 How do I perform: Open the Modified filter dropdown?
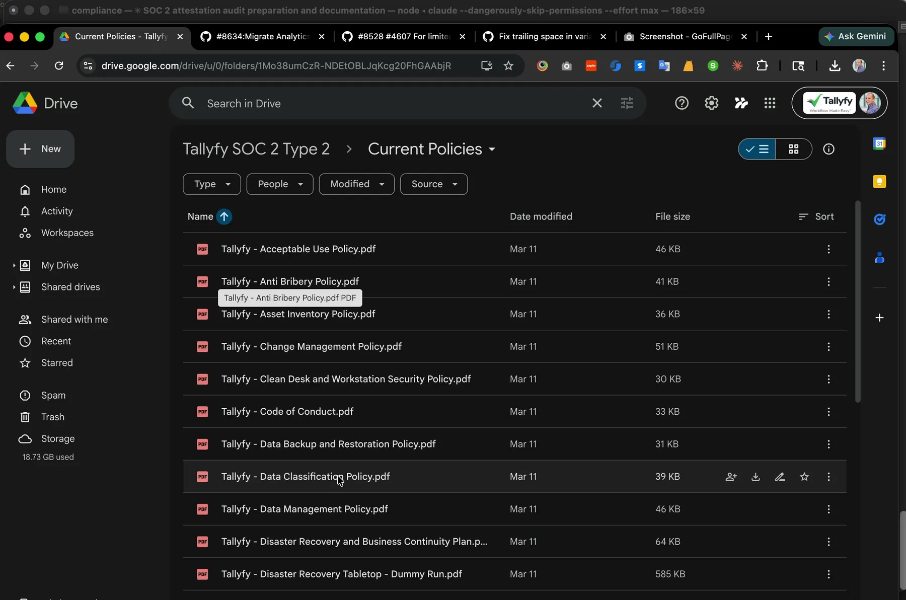pos(357,184)
